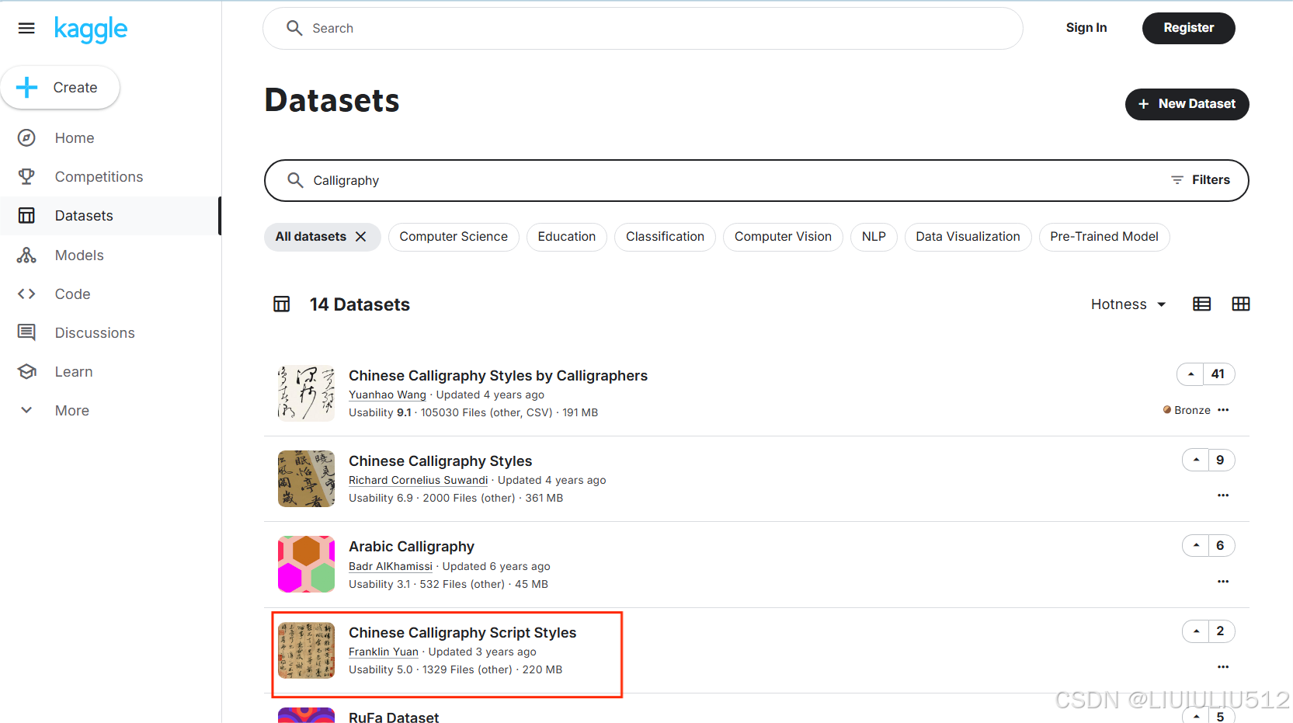Upvote the Chinese Calligraphy Styles dataset
The width and height of the screenshot is (1293, 723).
pos(1196,460)
